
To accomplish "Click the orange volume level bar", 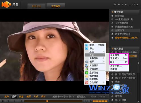I will (x=100, y=101).
